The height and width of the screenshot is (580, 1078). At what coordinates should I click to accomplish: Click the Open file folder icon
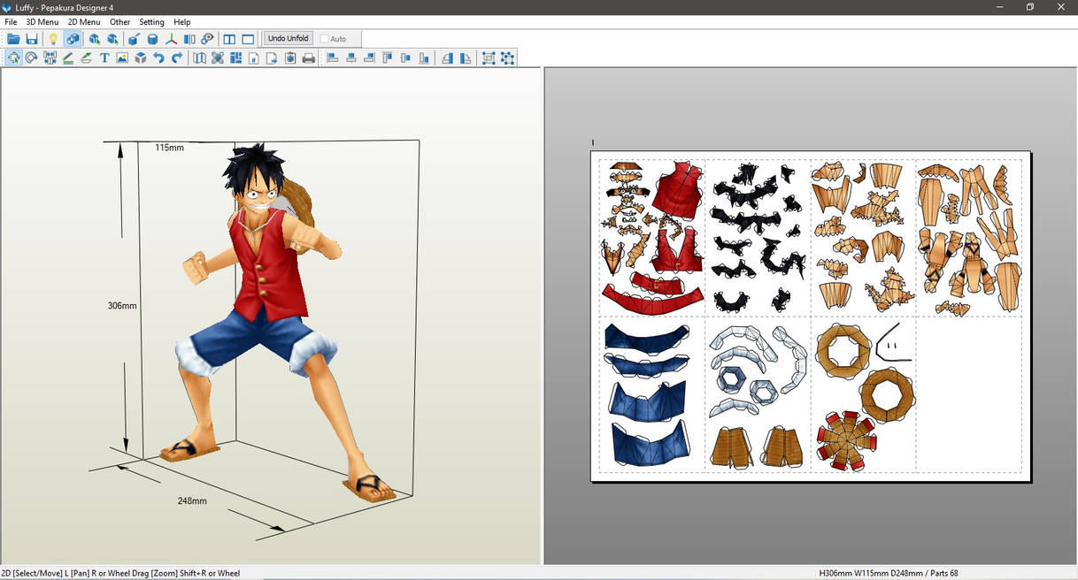click(x=13, y=39)
